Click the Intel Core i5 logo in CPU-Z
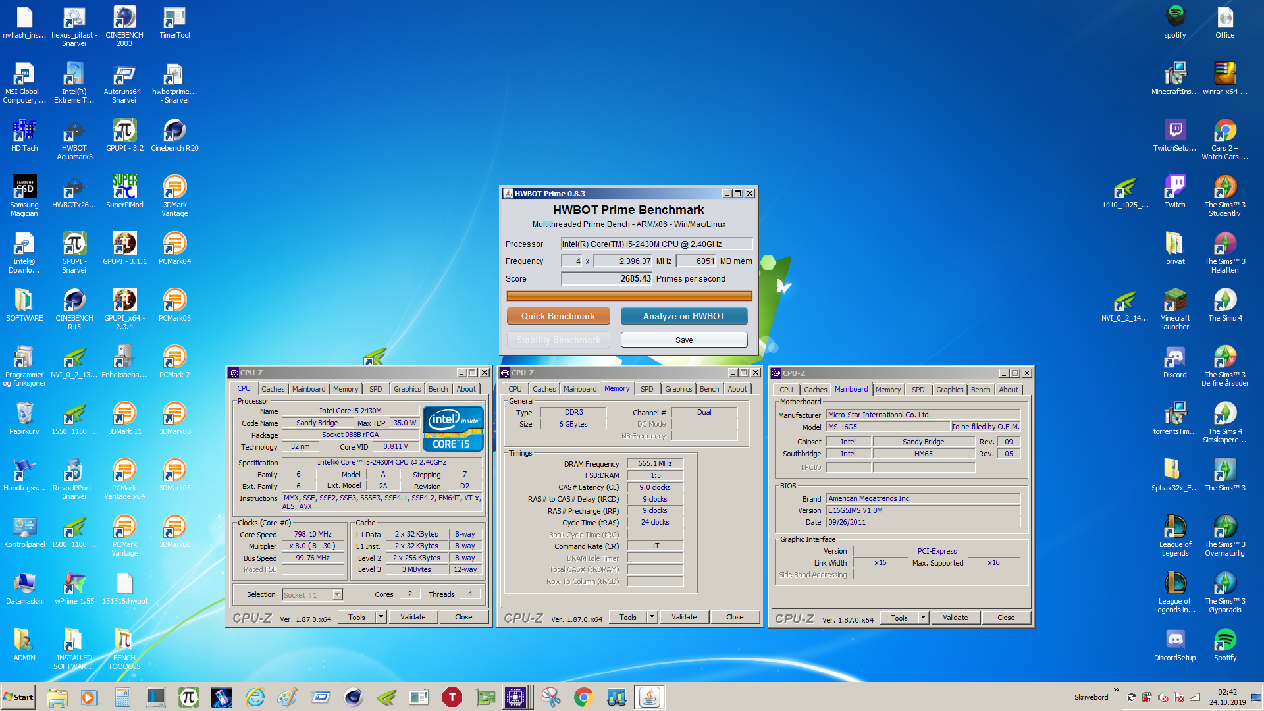The image size is (1264, 711). [x=453, y=429]
